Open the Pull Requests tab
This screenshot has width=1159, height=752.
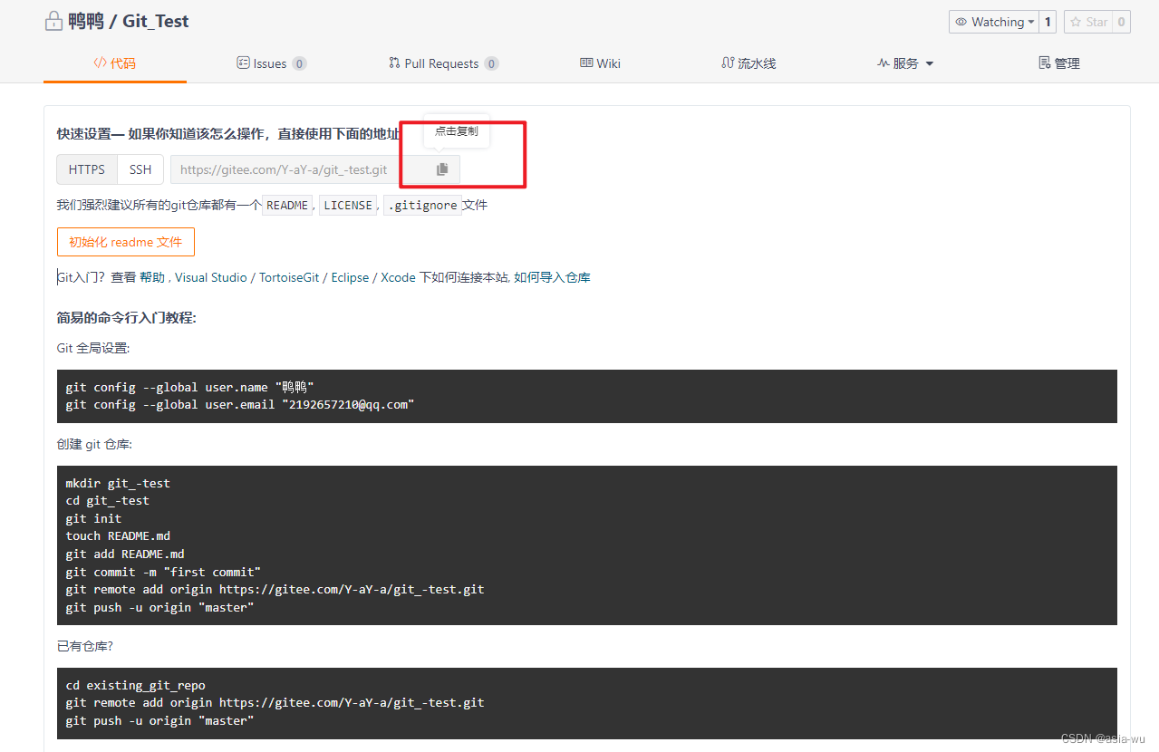click(x=443, y=63)
